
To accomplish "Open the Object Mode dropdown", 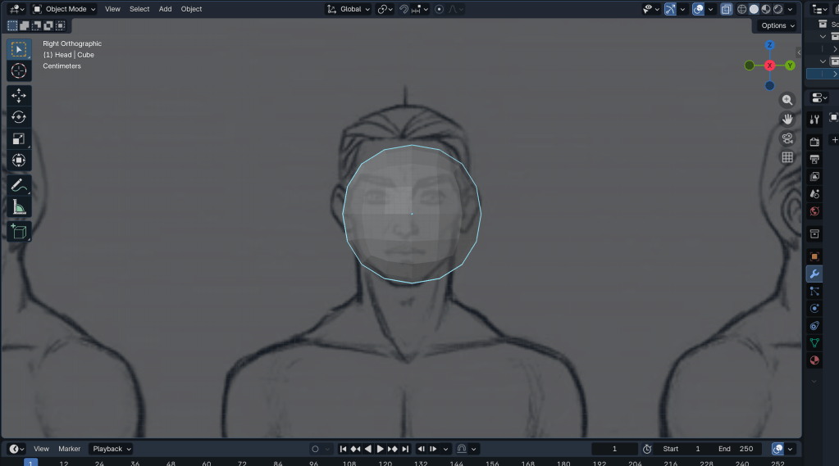I will (64, 9).
